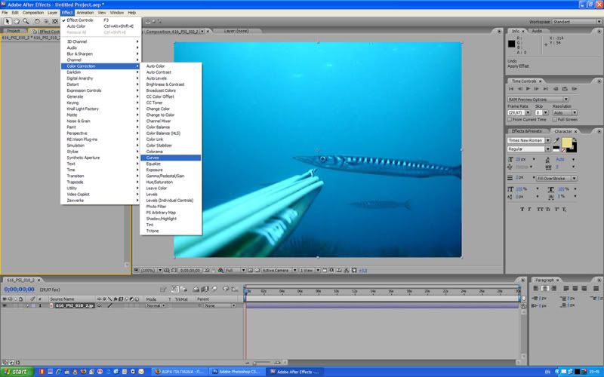This screenshot has width=604, height=377.
Task: Start the RAM preview button
Action: 575,89
